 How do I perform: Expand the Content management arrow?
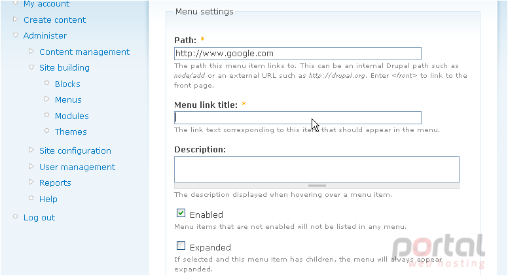coord(31,51)
